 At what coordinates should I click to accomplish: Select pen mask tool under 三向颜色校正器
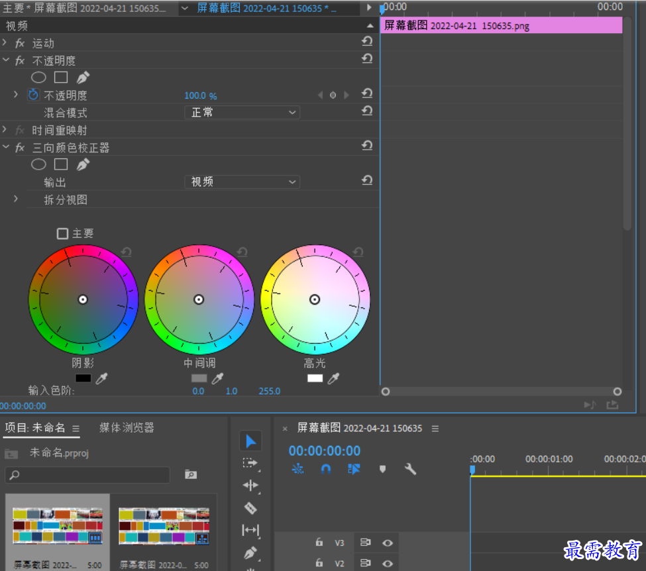coord(83,164)
